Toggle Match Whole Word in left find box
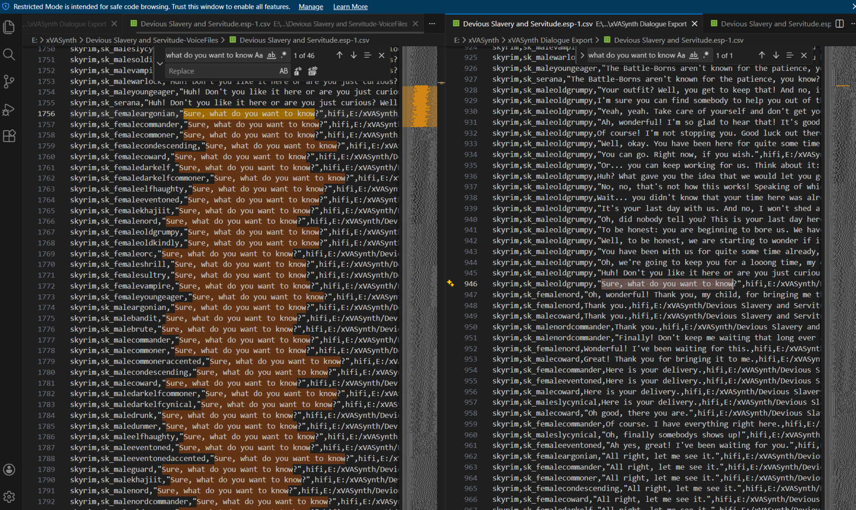Screen dimensions: 856x510 tap(271, 55)
